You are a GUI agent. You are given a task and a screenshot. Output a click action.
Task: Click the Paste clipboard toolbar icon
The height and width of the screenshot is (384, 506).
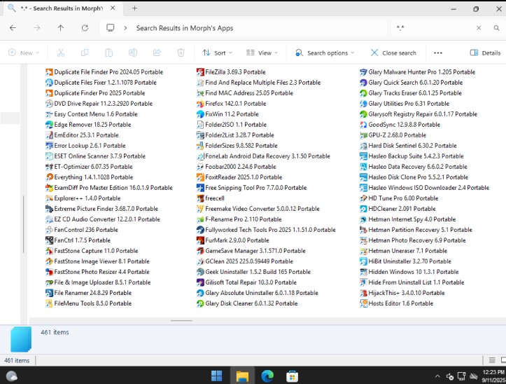coord(108,53)
